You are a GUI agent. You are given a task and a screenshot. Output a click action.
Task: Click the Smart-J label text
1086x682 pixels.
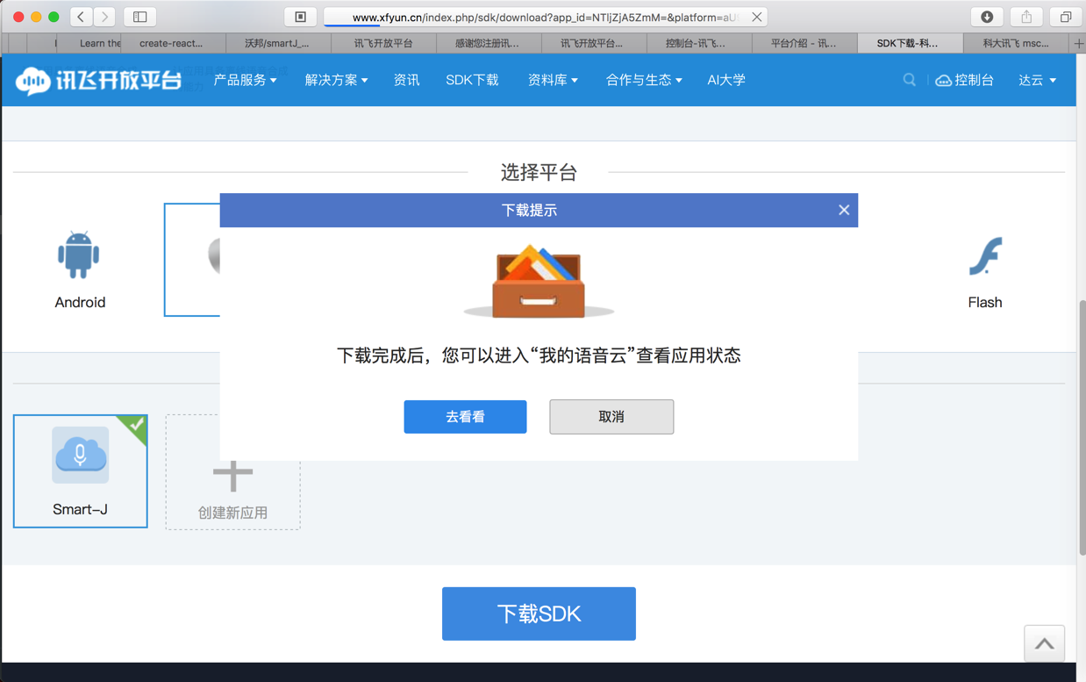click(x=80, y=509)
